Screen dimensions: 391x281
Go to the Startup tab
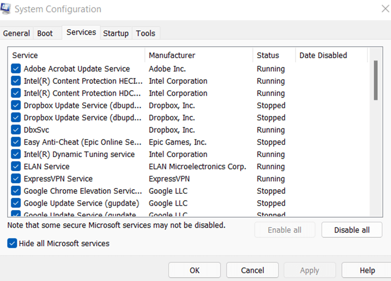click(x=116, y=34)
